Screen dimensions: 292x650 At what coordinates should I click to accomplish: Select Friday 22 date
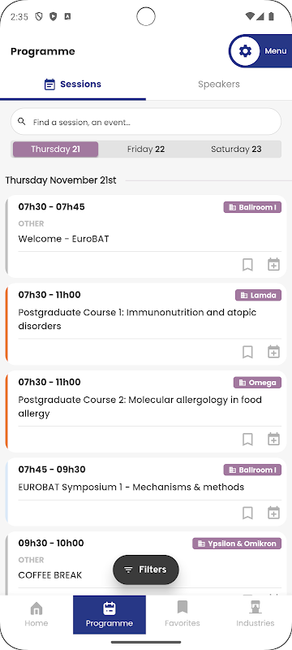pyautogui.click(x=146, y=149)
